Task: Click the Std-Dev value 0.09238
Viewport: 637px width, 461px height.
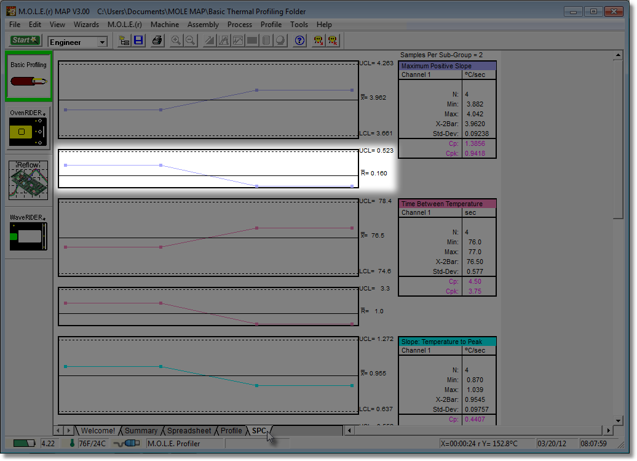Action: [477, 134]
